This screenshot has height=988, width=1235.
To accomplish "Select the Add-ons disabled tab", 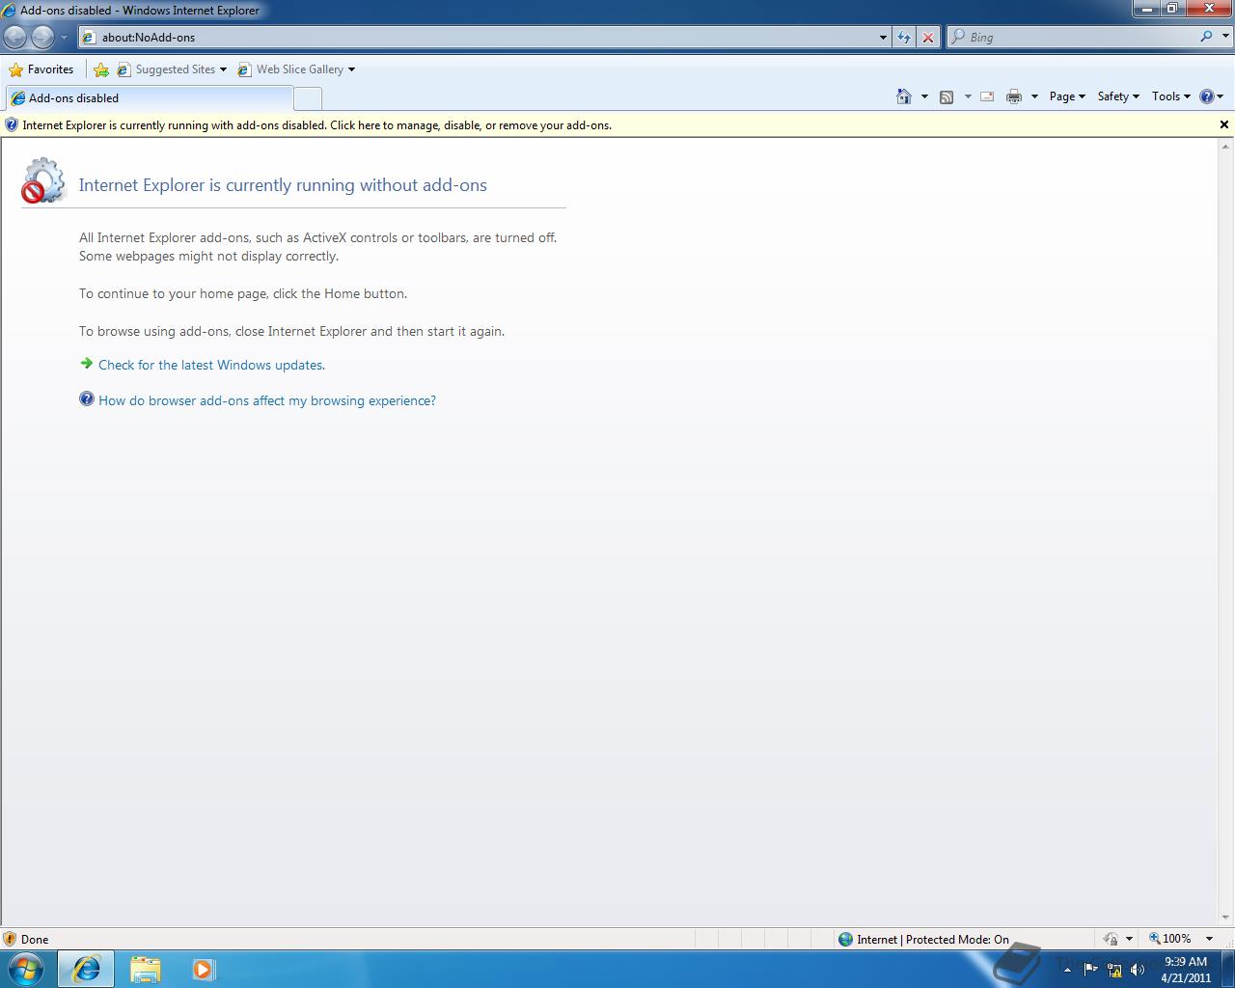I will (x=150, y=98).
